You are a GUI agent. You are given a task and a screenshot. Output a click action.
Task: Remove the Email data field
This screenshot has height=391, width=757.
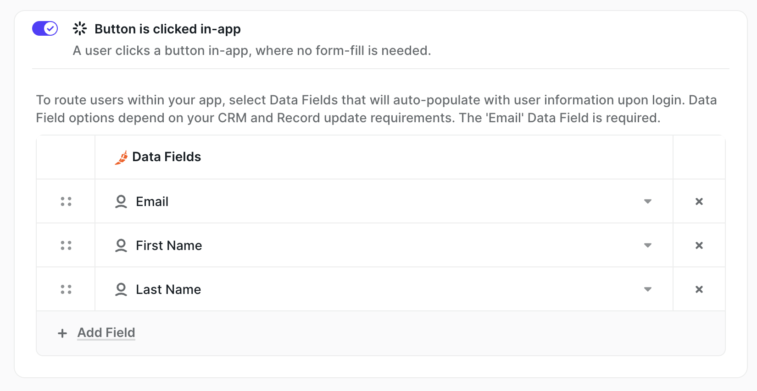pyautogui.click(x=699, y=201)
